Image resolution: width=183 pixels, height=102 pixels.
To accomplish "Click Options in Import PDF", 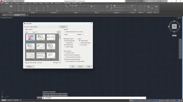I will click(30, 67).
